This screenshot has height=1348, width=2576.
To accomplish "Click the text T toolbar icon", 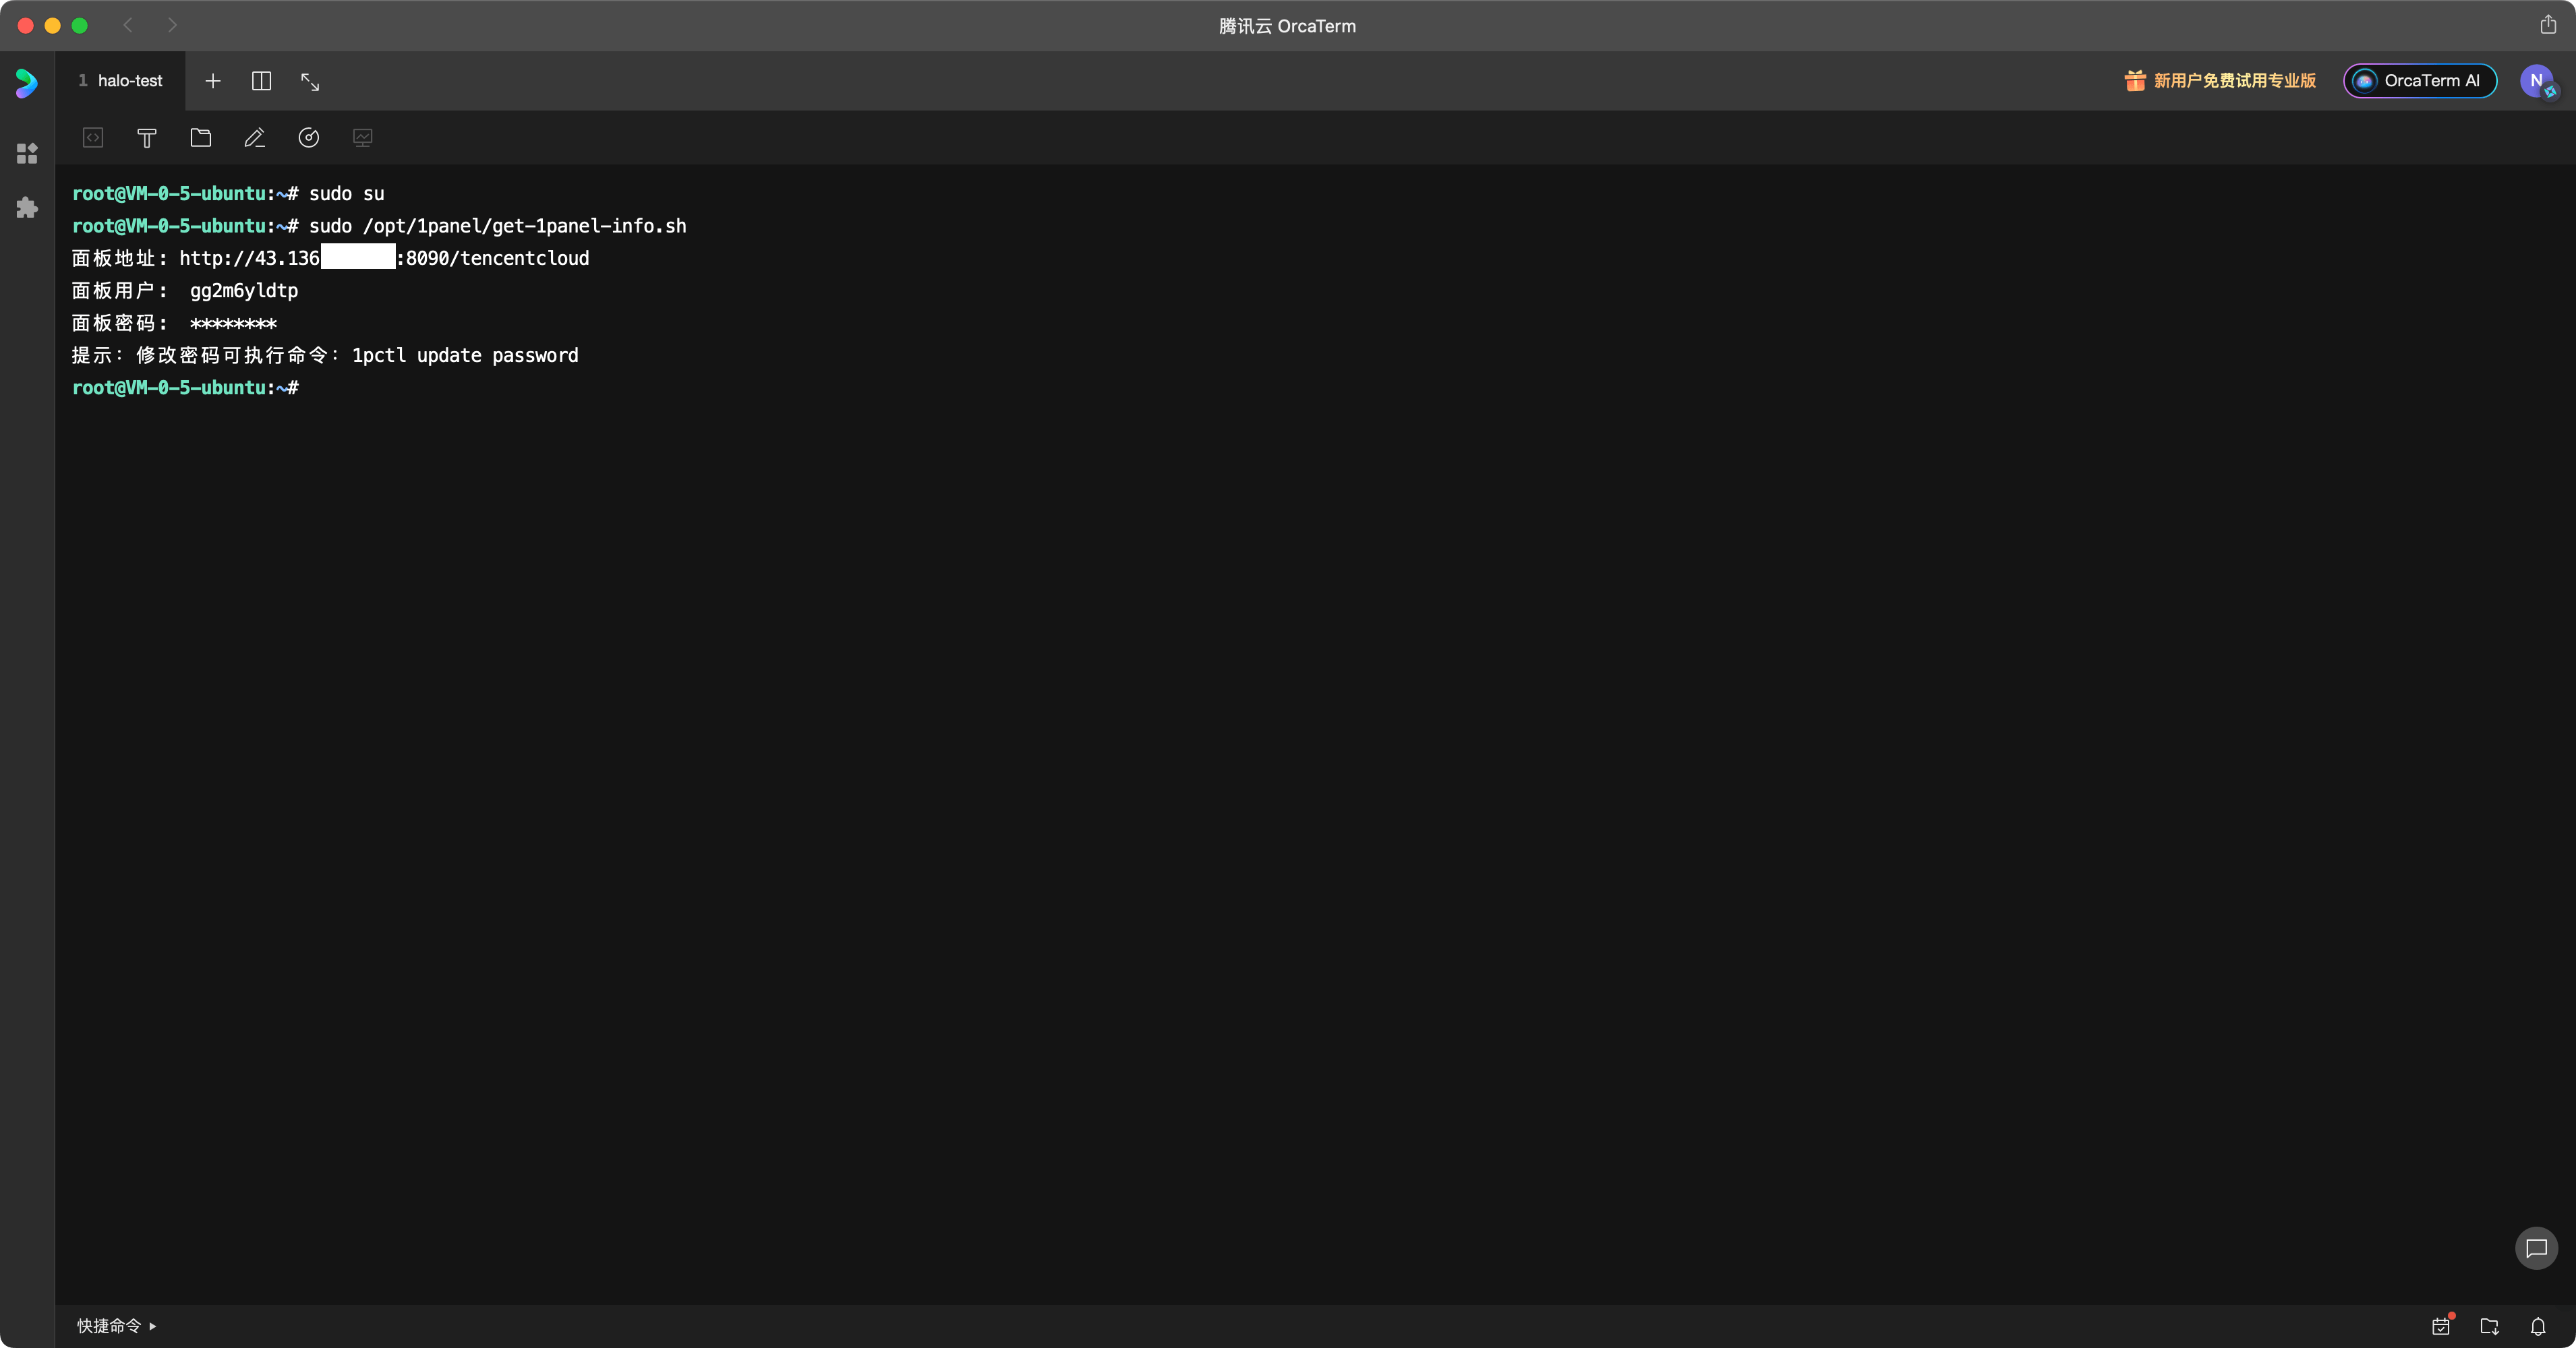I will [x=147, y=138].
